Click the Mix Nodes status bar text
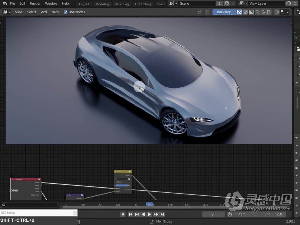The height and width of the screenshot is (225, 300). point(164,221)
